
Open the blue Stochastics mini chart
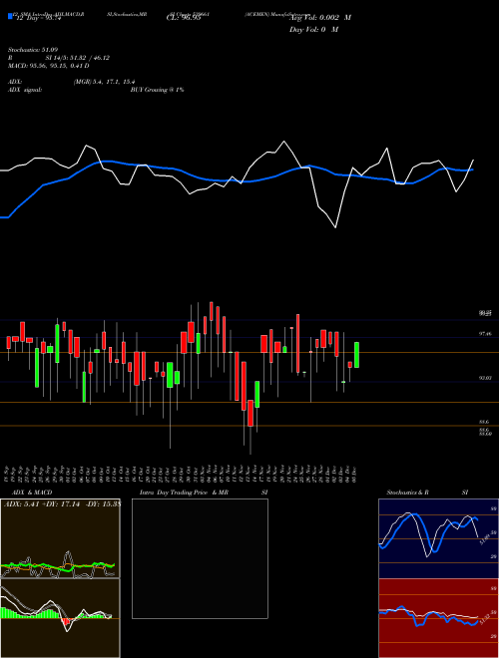[438, 538]
